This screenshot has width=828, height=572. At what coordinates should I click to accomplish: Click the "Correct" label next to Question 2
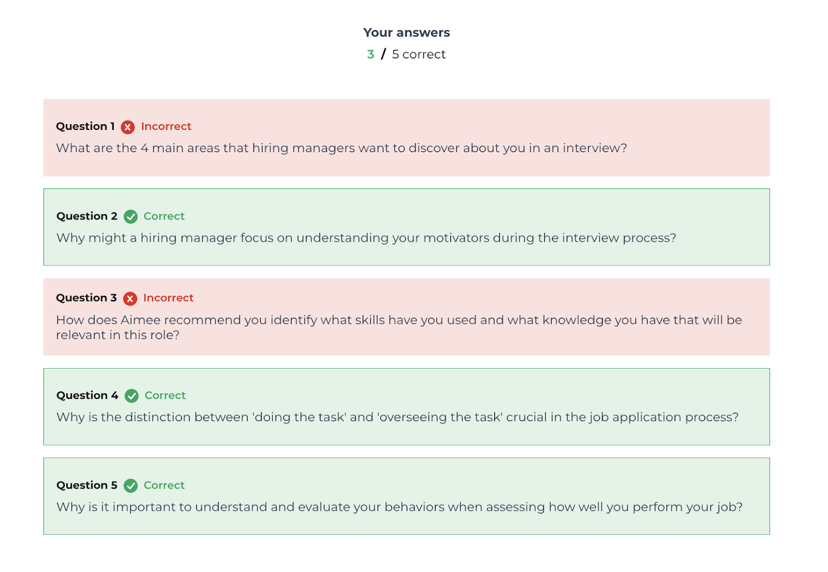pos(164,216)
